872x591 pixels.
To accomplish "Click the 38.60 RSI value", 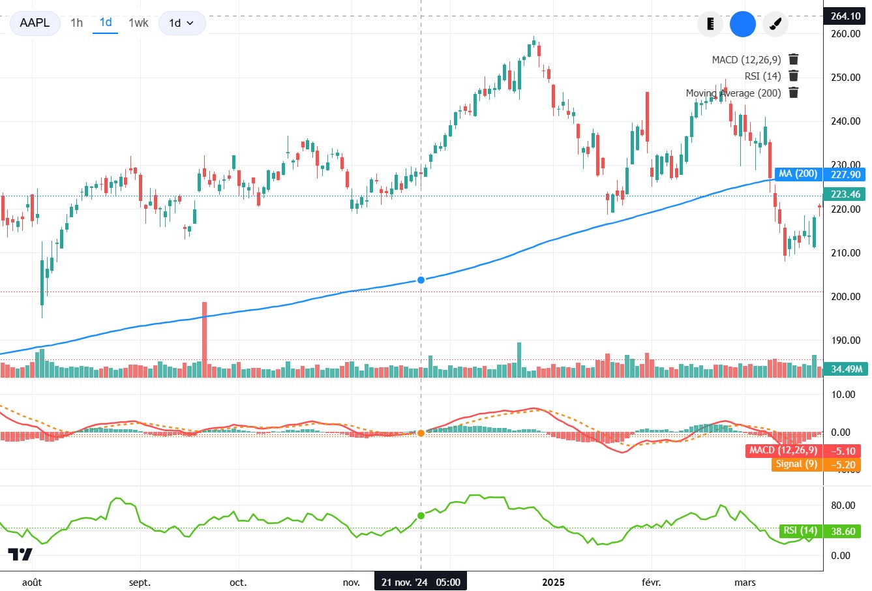I will (x=843, y=531).
